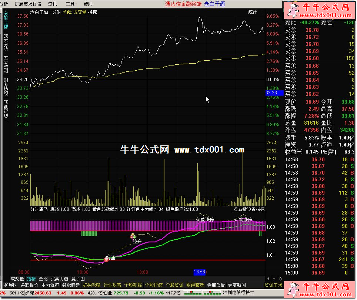
Task: Open the 关联报价 tab
Action: point(29,285)
